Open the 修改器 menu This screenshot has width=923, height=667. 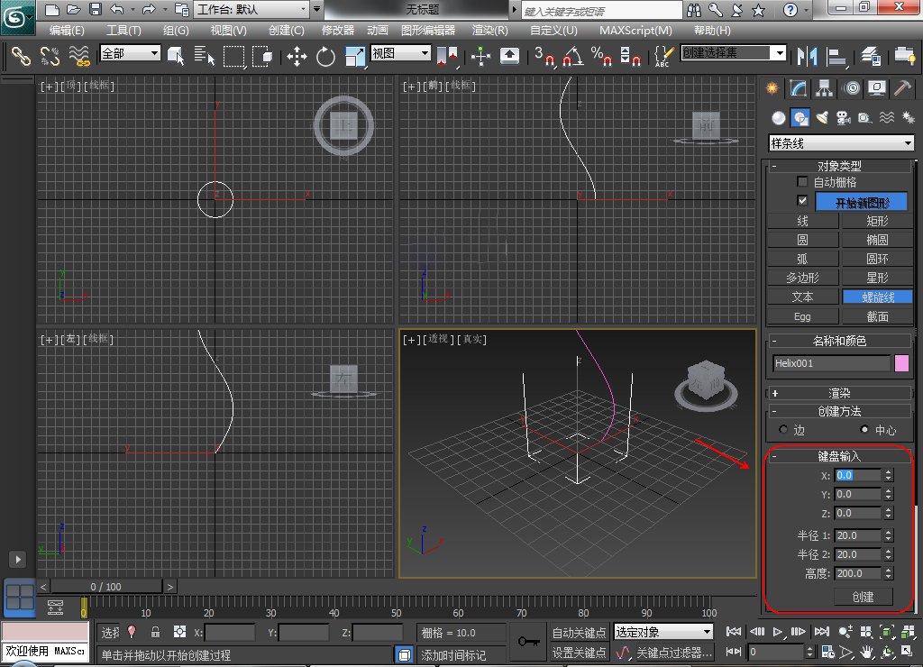click(338, 30)
